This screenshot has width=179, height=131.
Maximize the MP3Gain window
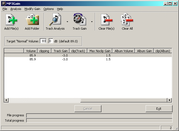click(x=170, y=4)
